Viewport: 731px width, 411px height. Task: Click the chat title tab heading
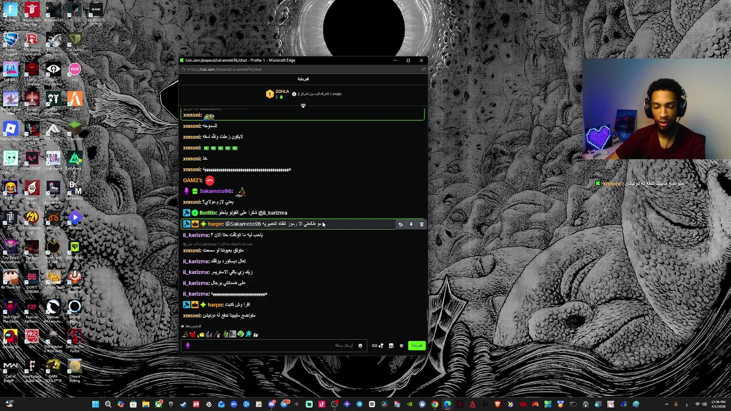click(x=303, y=79)
